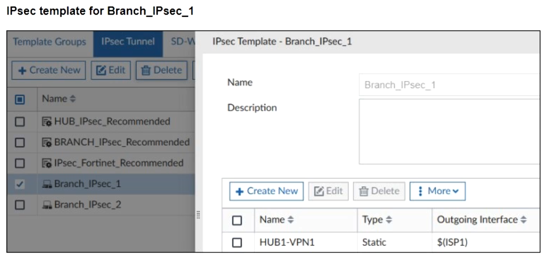
Task: Toggle the select-all checkbox in template list
Action: tap(20, 99)
